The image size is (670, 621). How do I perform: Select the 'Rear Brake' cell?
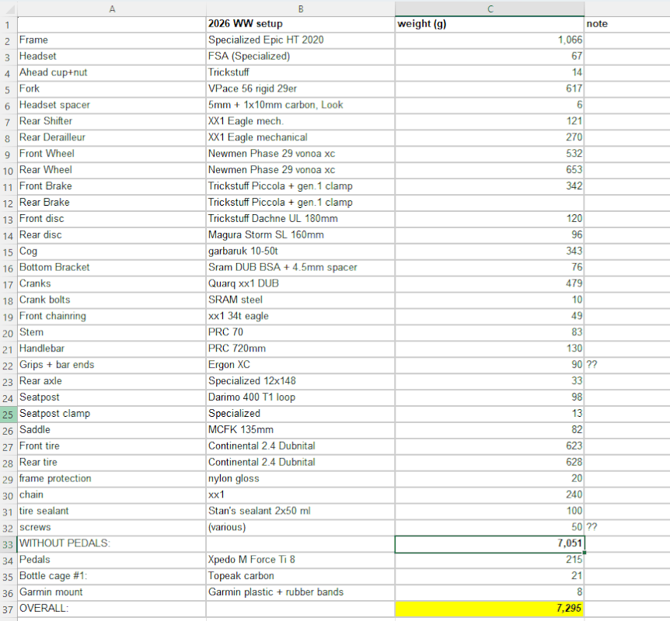click(x=112, y=203)
